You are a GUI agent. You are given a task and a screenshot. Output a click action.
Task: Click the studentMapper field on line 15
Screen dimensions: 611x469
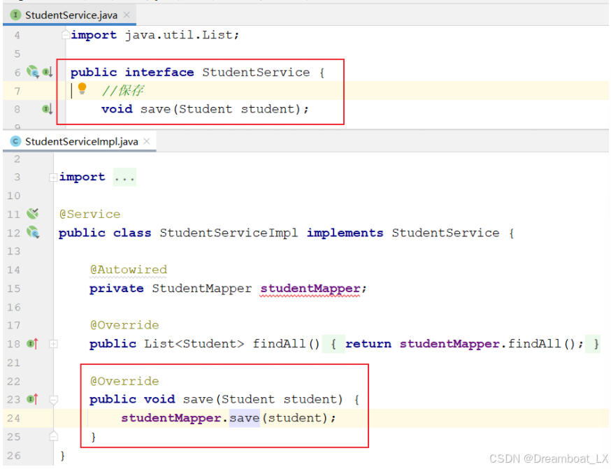pyautogui.click(x=310, y=289)
